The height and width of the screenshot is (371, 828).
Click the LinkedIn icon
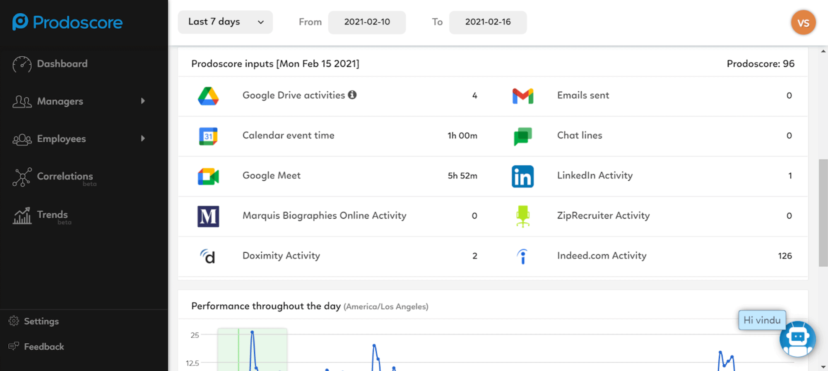[x=523, y=176]
